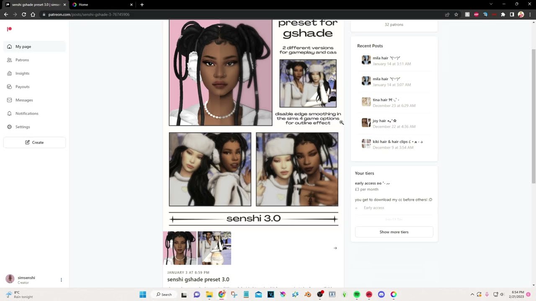Screen dimensions: 536x301
Task: Toggle the browser side panel
Action: (512, 14)
